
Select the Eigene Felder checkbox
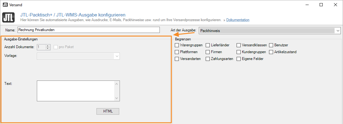(238, 59)
